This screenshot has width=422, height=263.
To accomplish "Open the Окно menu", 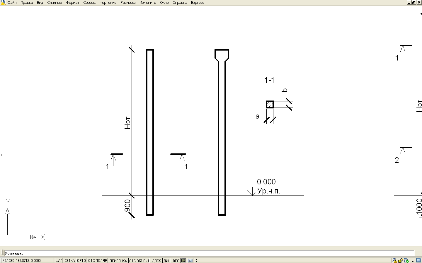I will (164, 3).
